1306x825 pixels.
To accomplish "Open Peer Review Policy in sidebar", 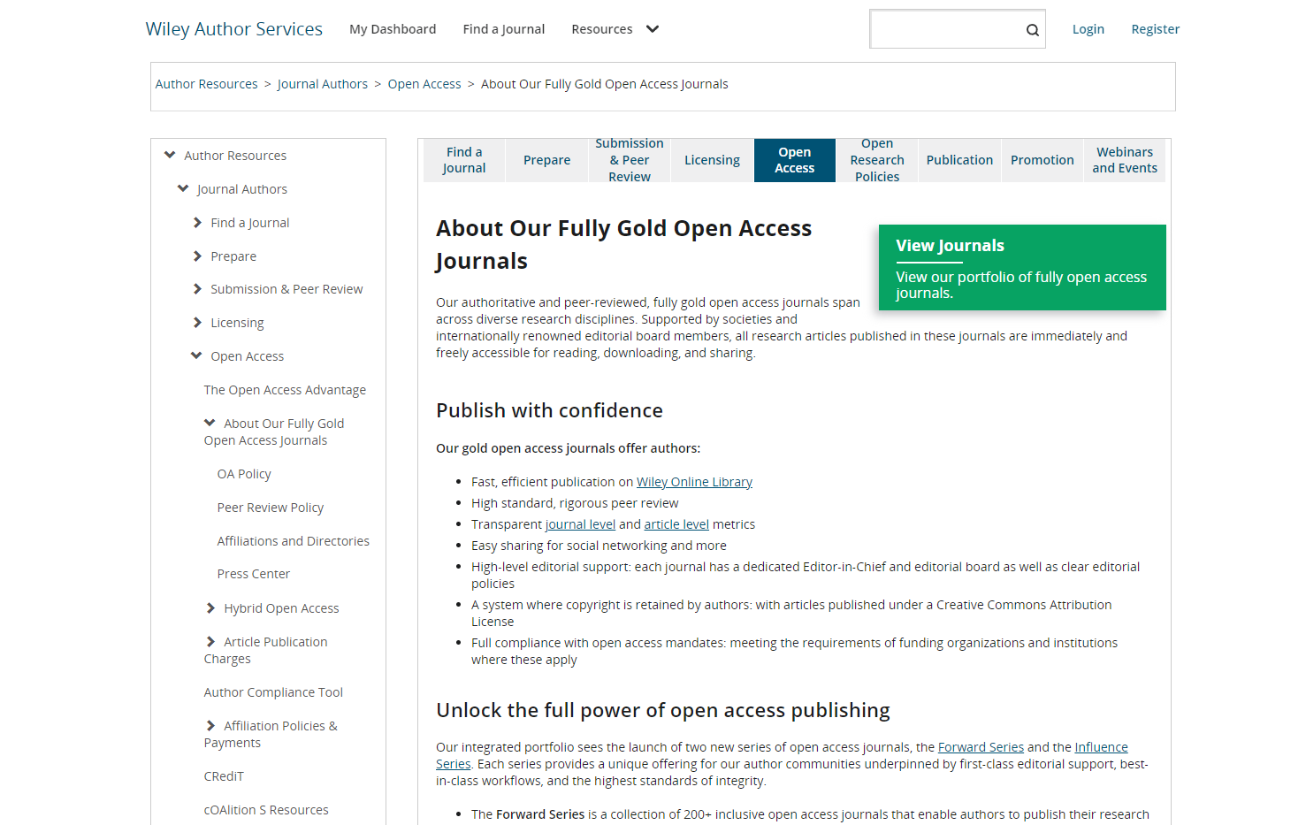I will 271,508.
